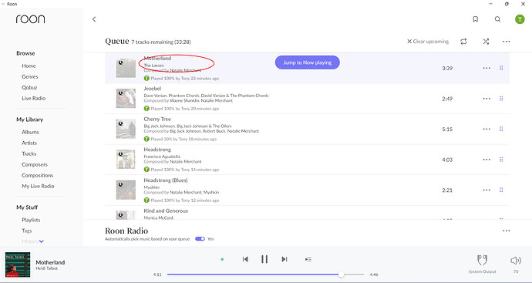Open Albums in My Library

(x=30, y=132)
